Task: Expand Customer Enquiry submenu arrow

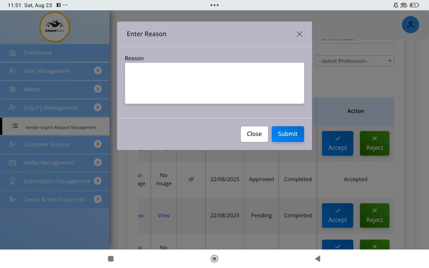Action: coord(98,144)
